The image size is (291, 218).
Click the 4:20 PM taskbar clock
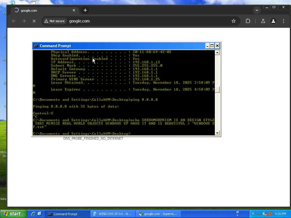(280, 214)
